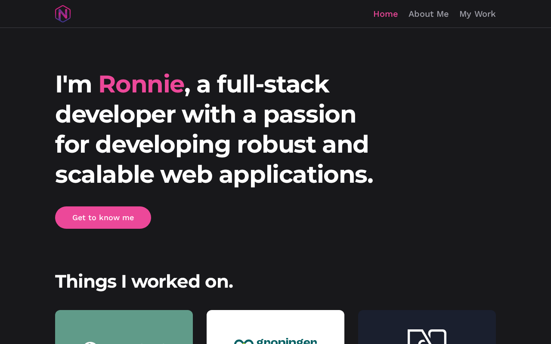The height and width of the screenshot is (344, 551).
Task: Click the word applications in hero headline
Action: coord(296,174)
